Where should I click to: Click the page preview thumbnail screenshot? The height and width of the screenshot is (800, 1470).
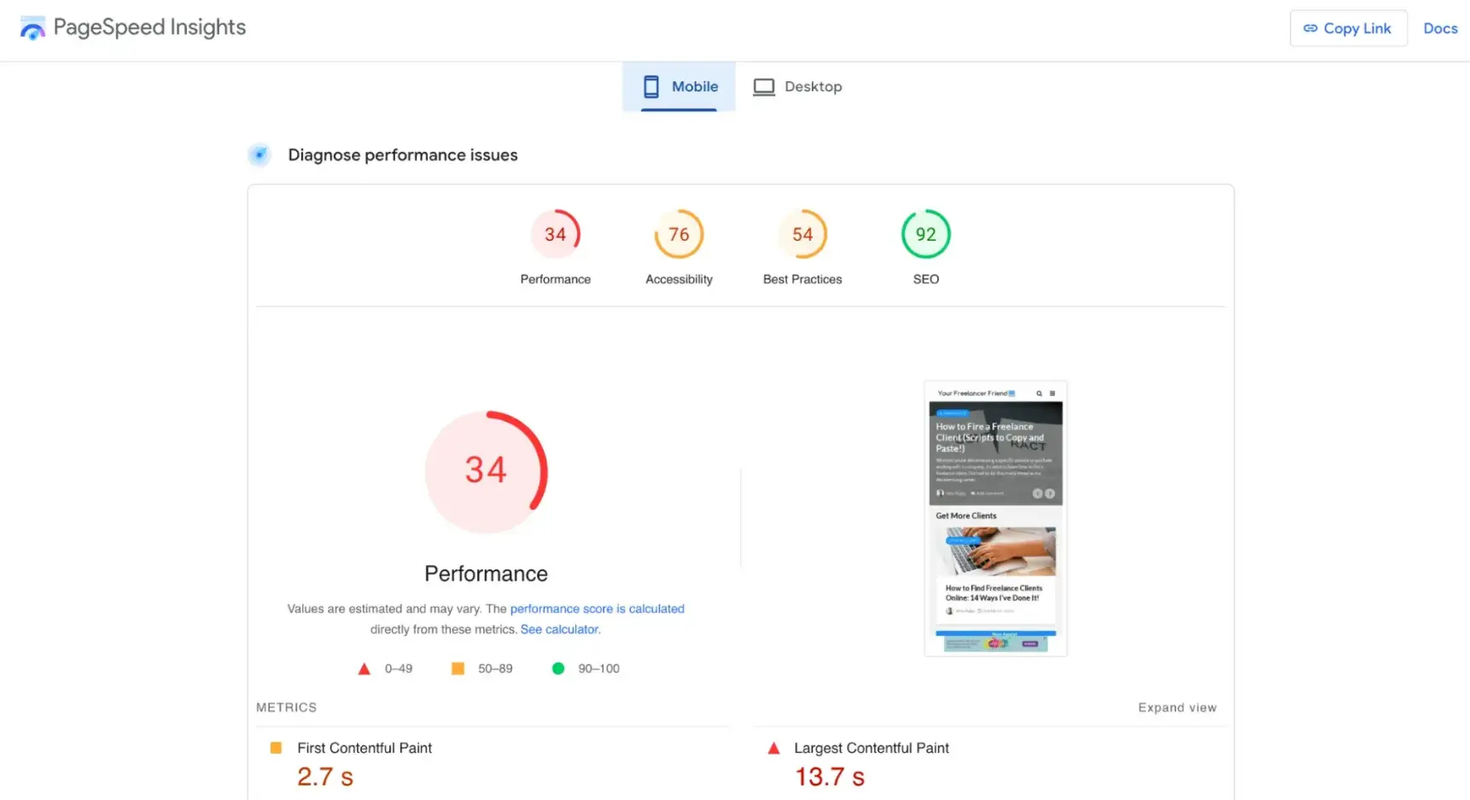pos(995,518)
